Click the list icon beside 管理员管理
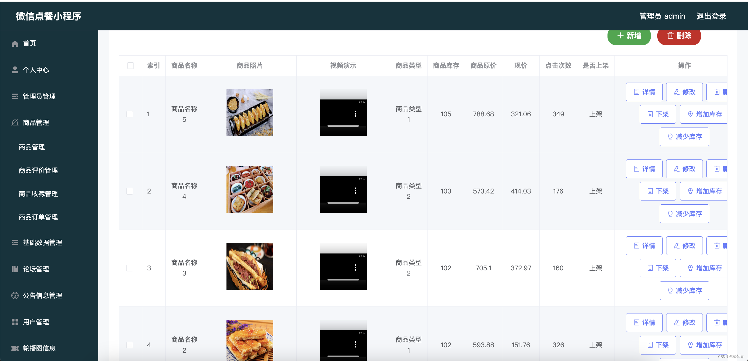Viewport: 748px width, 361px height. [x=15, y=96]
